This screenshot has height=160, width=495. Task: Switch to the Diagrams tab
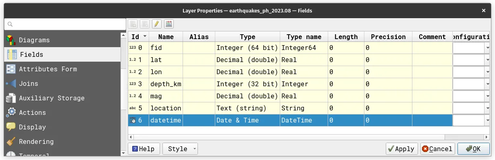[62, 40]
